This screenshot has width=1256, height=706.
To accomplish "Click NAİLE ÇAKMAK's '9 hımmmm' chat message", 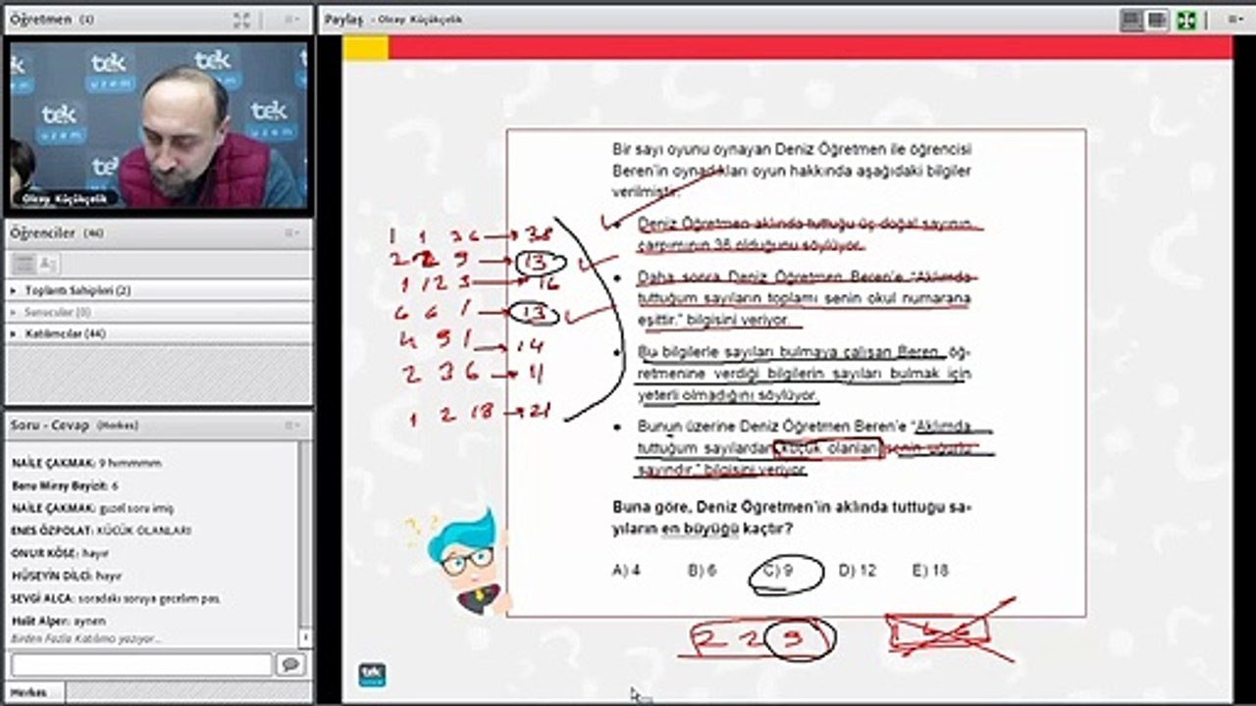I will [86, 463].
